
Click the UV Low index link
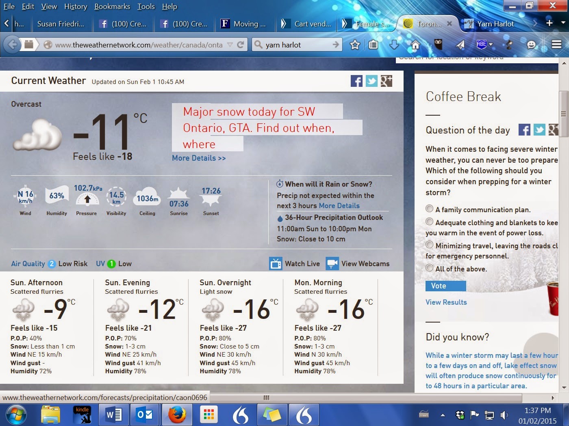114,264
